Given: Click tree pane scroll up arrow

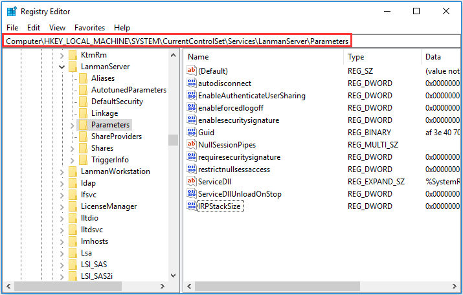Looking at the screenshot, I should (173, 55).
